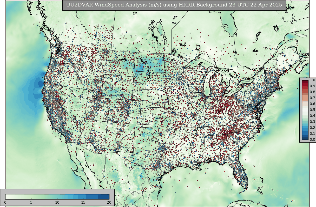
Task: Click the 0.7 label on the vertical colorbar
Action: coord(312,98)
